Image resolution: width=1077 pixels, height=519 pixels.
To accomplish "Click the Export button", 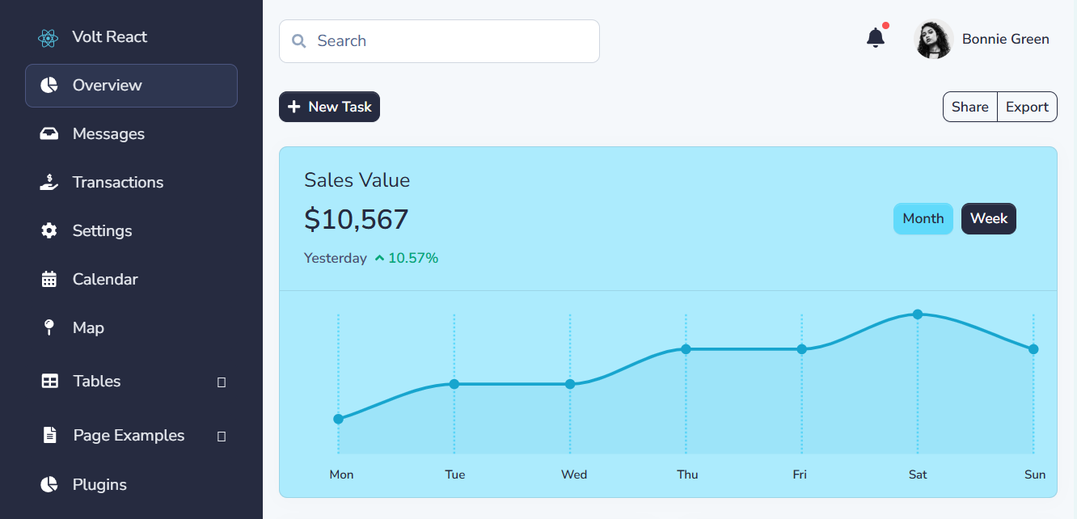I will (1026, 106).
